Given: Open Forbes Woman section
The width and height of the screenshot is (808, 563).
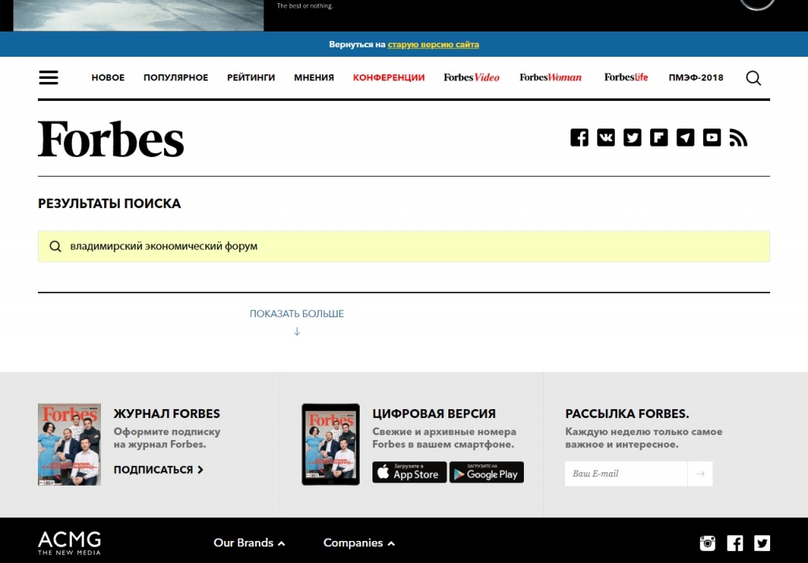Looking at the screenshot, I should coord(550,77).
